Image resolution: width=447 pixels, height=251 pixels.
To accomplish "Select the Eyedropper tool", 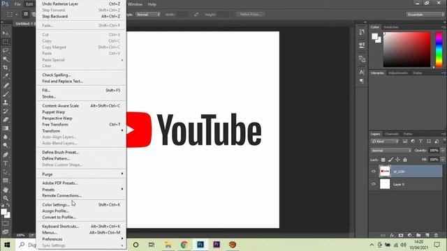I will pos(6,76).
